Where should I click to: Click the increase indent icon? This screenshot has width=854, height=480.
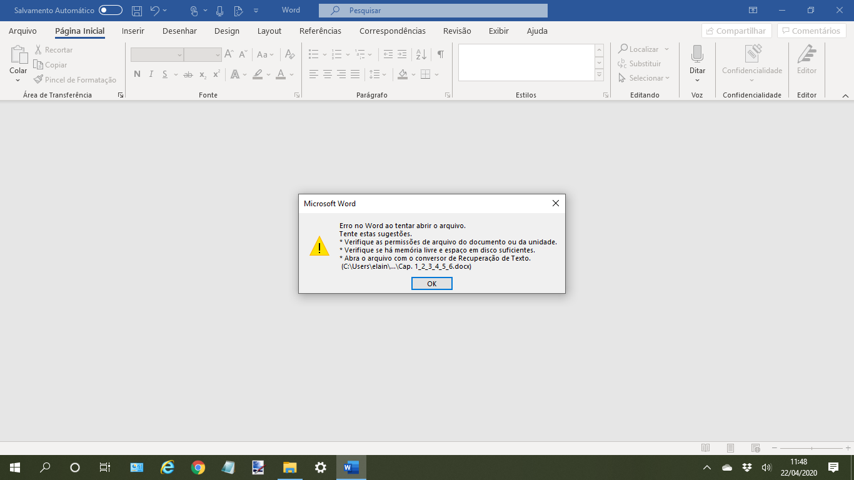[x=402, y=54]
